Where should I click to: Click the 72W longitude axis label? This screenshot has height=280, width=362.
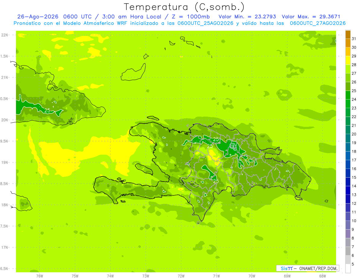pos(181,276)
